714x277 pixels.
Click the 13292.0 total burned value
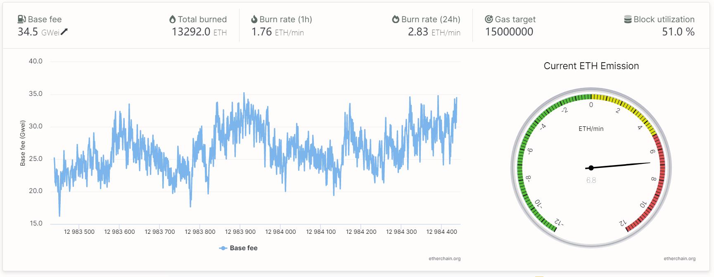[x=191, y=32]
